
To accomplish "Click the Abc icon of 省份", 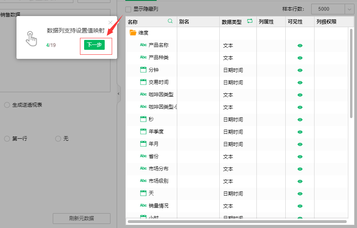I will tap(143, 156).
